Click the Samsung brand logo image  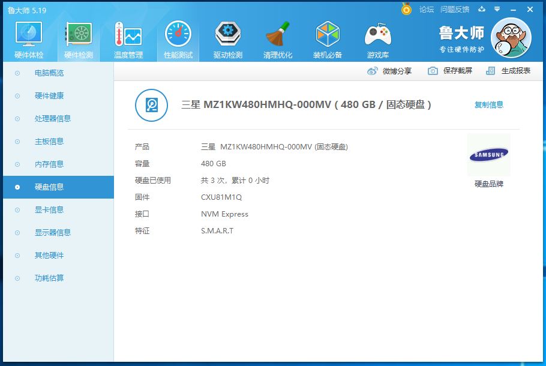488,154
